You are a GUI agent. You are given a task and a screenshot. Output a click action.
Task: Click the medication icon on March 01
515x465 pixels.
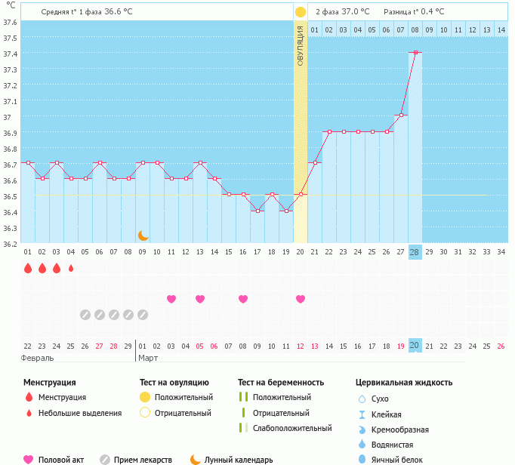[143, 315]
